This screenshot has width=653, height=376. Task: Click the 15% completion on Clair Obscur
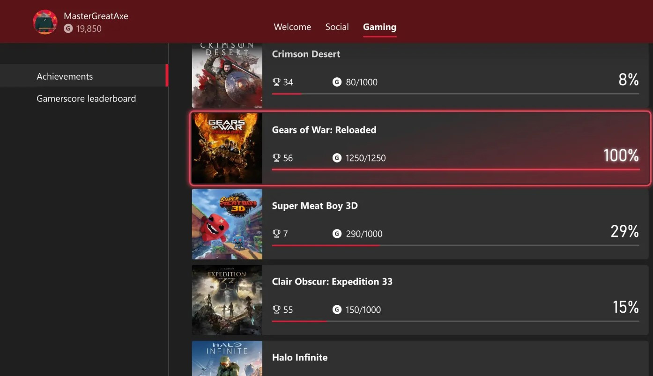point(625,307)
